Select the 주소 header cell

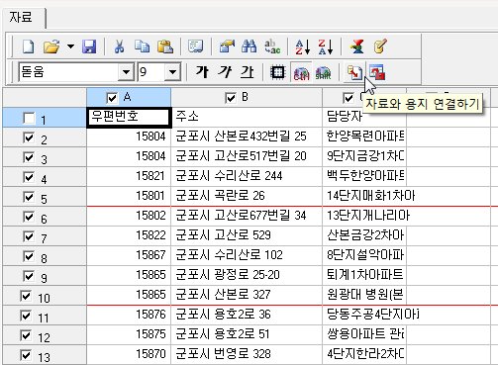[x=247, y=117]
